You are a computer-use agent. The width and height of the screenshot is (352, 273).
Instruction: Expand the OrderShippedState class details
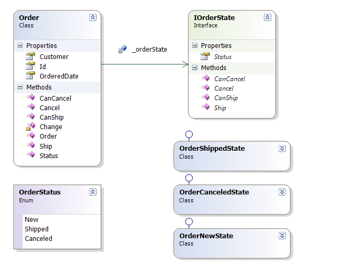point(282,149)
